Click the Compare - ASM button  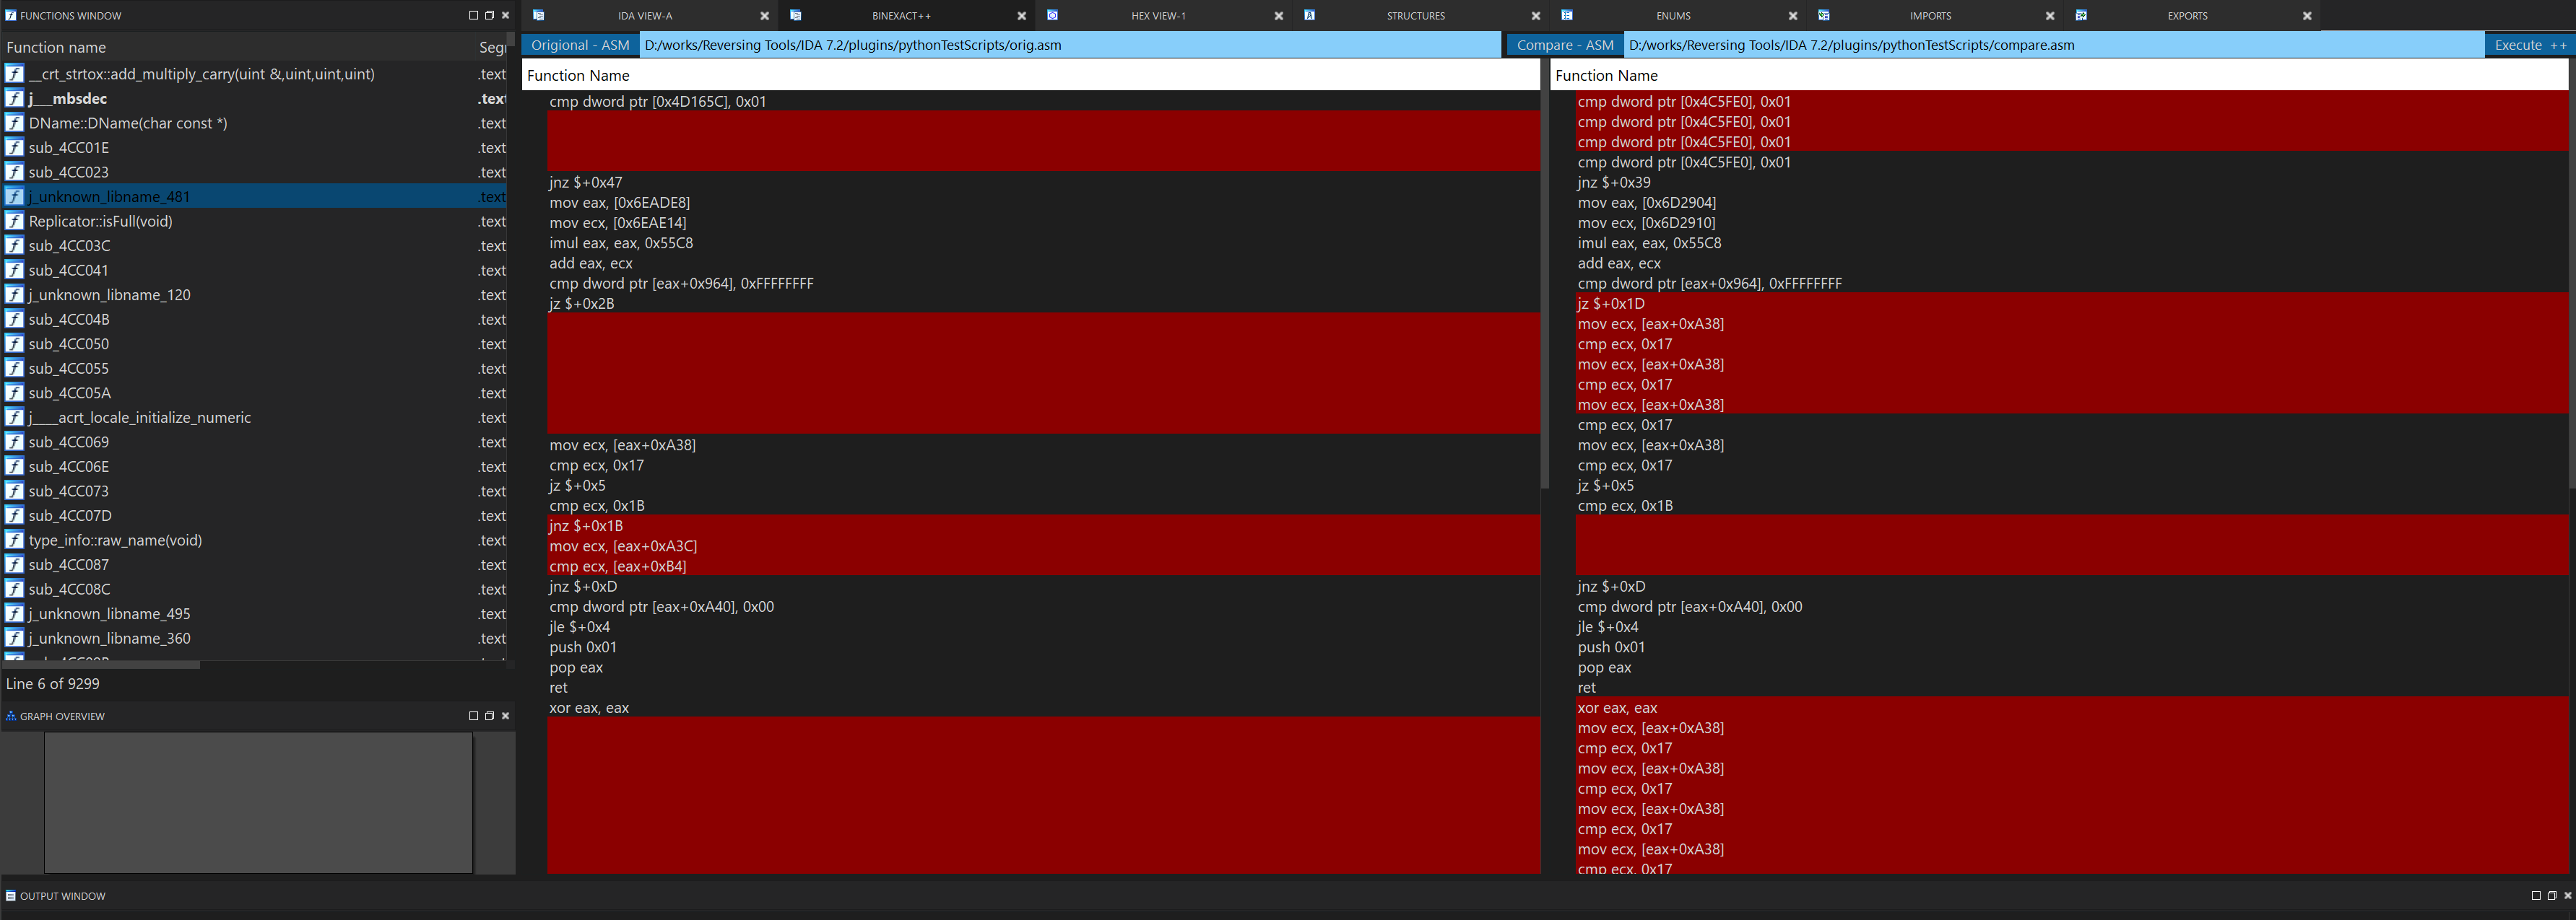(1564, 45)
